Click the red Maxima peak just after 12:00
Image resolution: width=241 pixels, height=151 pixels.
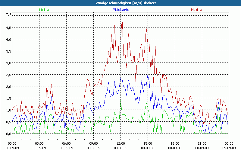[122, 18]
